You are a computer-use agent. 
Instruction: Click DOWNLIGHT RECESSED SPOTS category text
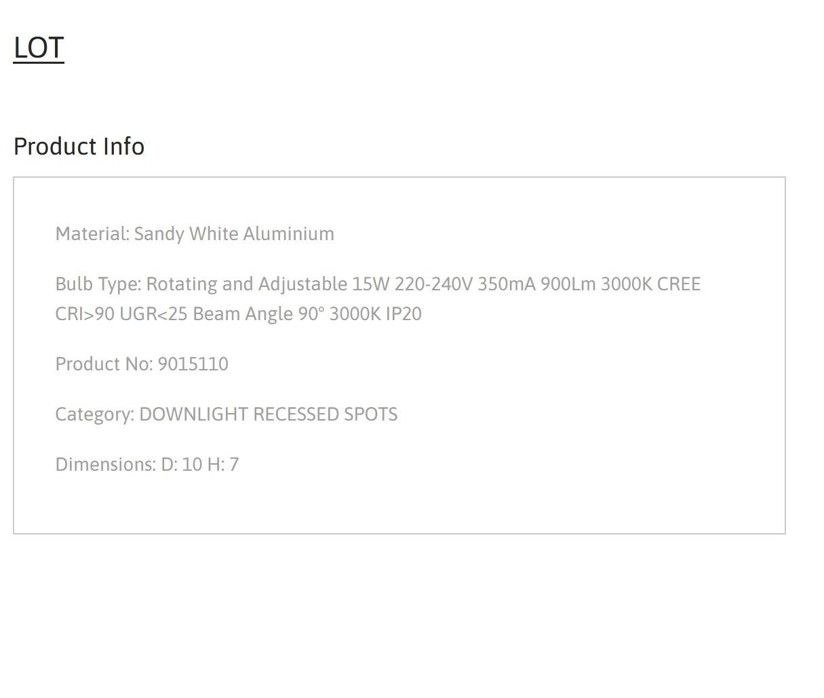(269, 414)
